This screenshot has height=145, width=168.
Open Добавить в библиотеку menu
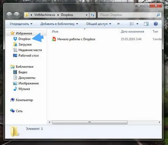tap(59, 24)
